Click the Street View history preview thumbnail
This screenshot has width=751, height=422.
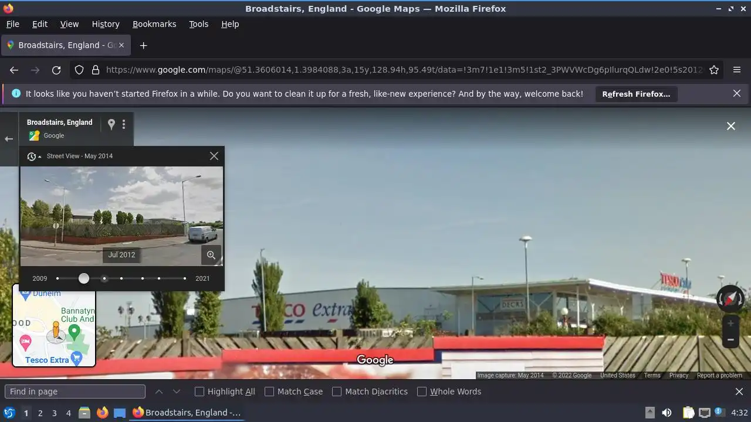pyautogui.click(x=121, y=216)
